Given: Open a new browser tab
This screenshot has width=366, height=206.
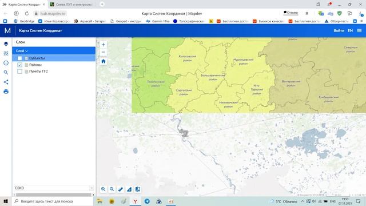Looking at the screenshot, I should 102,4.
